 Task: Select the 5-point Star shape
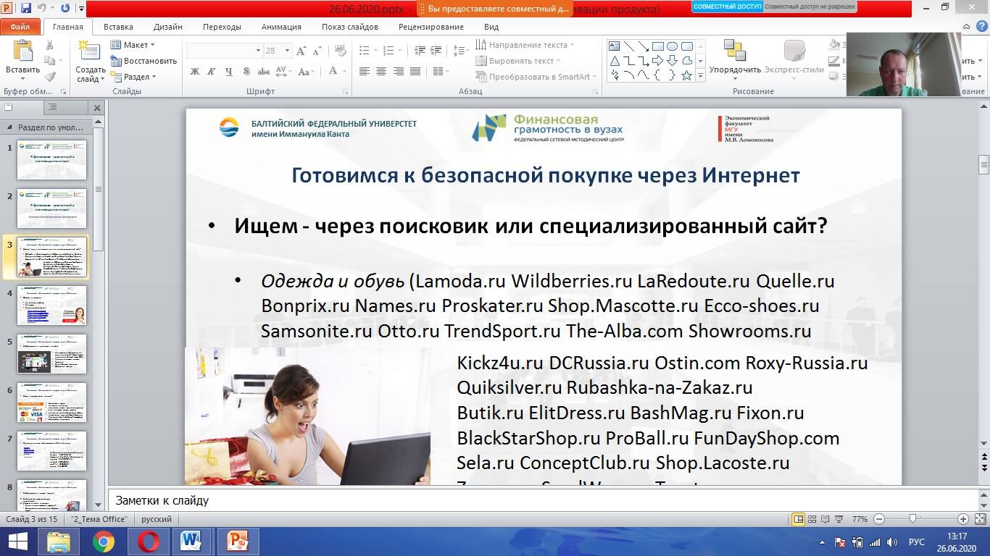tap(686, 75)
